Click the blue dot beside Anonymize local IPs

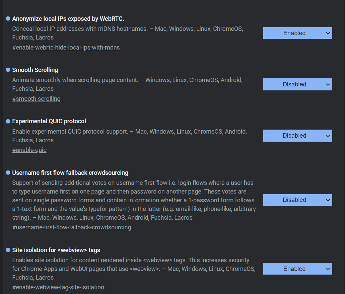click(8, 18)
